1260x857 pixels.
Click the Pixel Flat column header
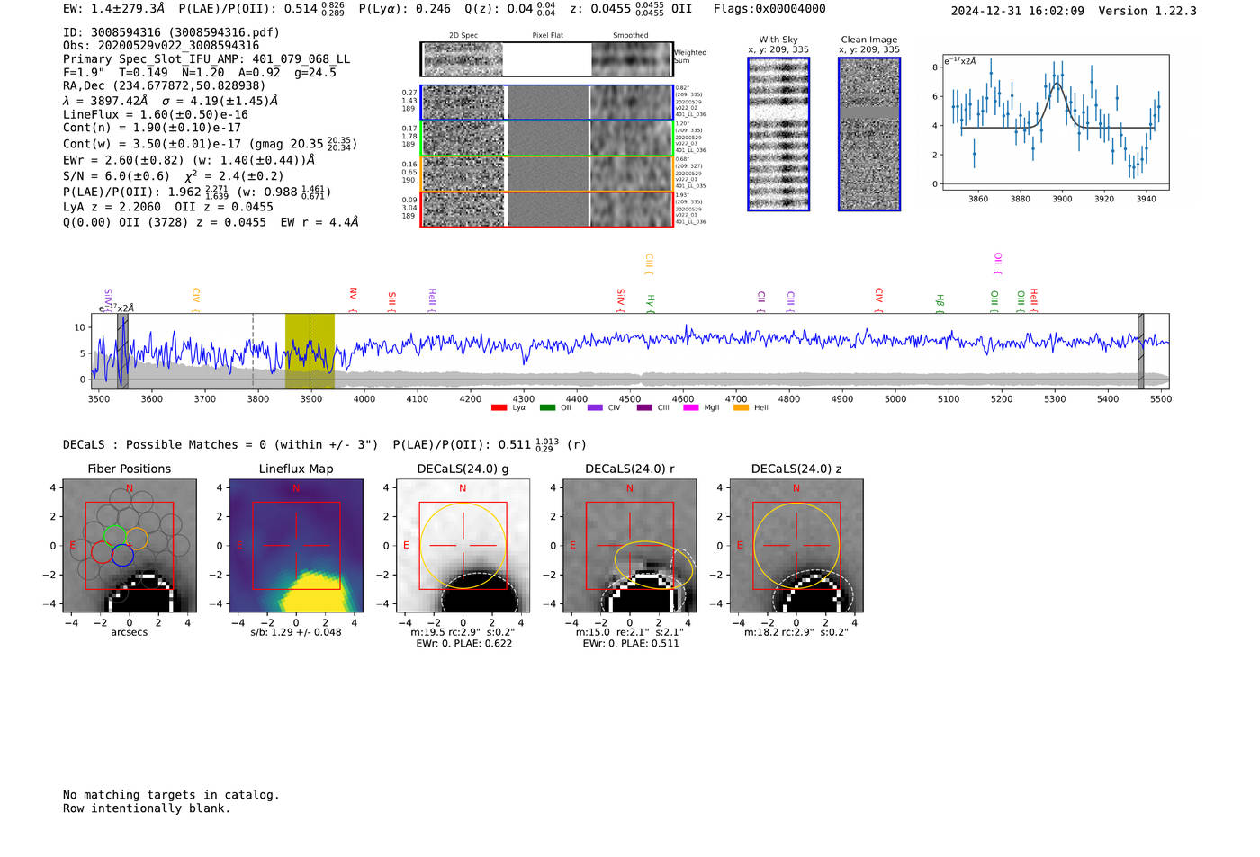click(547, 36)
